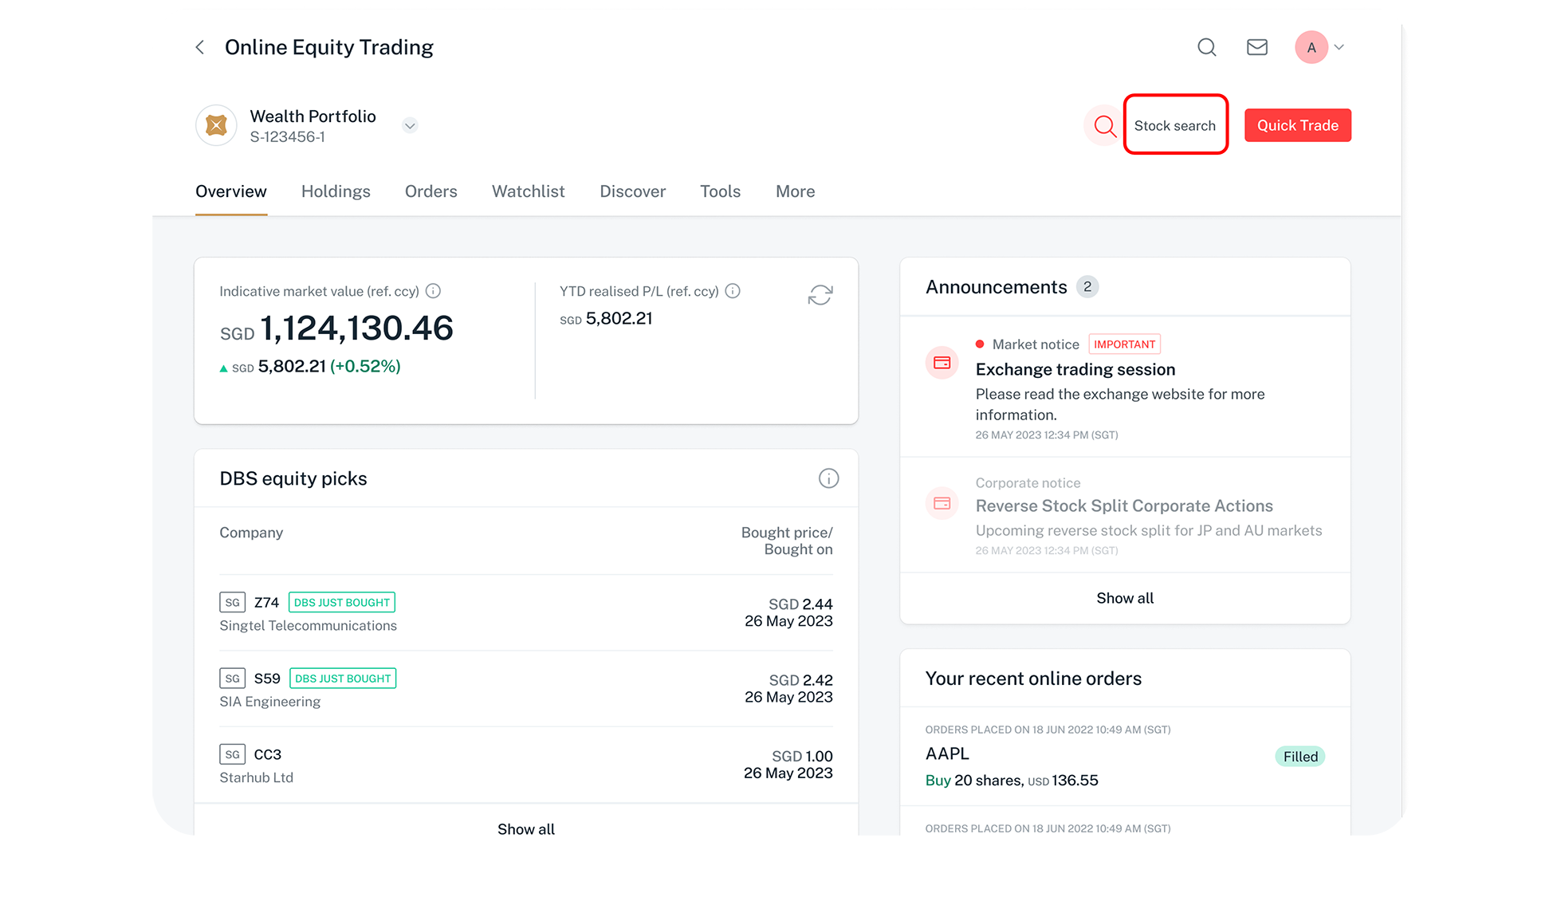Click the profile avatar A

tap(1311, 47)
